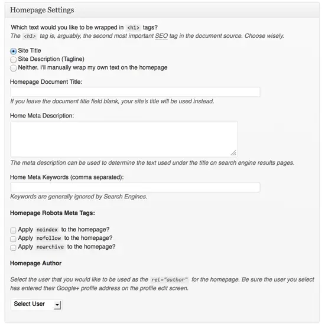Click the Homepage Author heading
325x326 pixels.
tap(36, 263)
